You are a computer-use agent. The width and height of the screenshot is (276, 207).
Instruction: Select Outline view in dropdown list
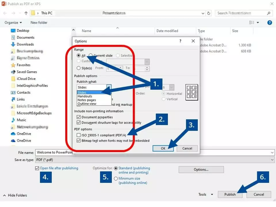pyautogui.click(x=87, y=104)
